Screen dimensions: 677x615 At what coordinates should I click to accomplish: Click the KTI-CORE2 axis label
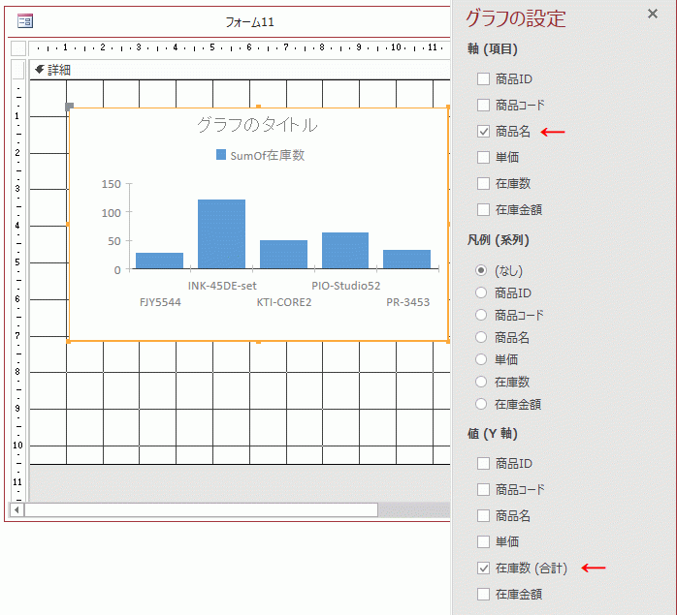click(283, 302)
